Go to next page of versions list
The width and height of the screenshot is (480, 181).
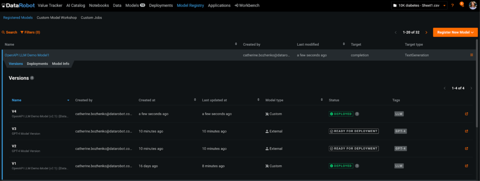471,88
